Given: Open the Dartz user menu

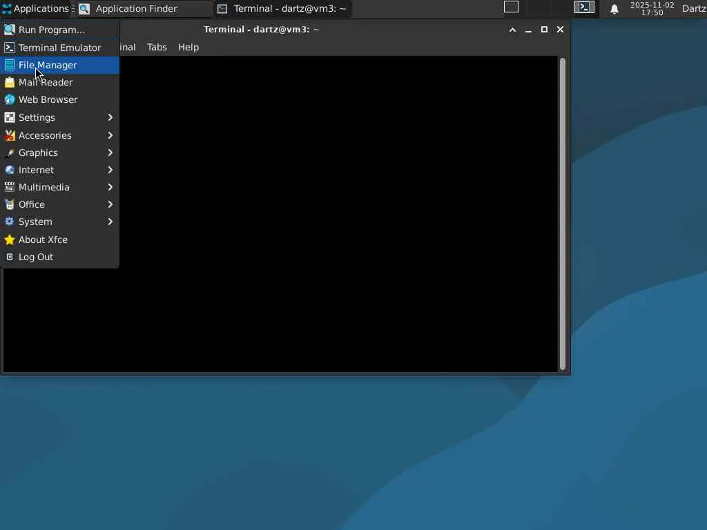Looking at the screenshot, I should 694,8.
